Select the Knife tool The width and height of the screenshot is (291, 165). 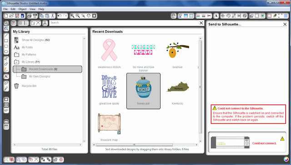pos(6,88)
